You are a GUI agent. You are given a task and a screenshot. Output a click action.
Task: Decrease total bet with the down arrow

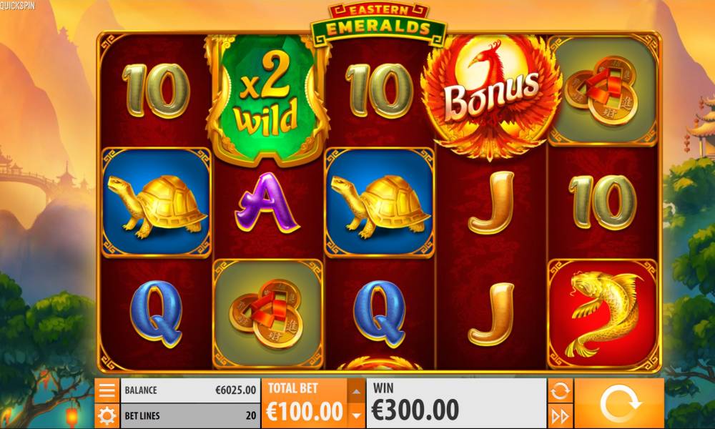pyautogui.click(x=356, y=416)
